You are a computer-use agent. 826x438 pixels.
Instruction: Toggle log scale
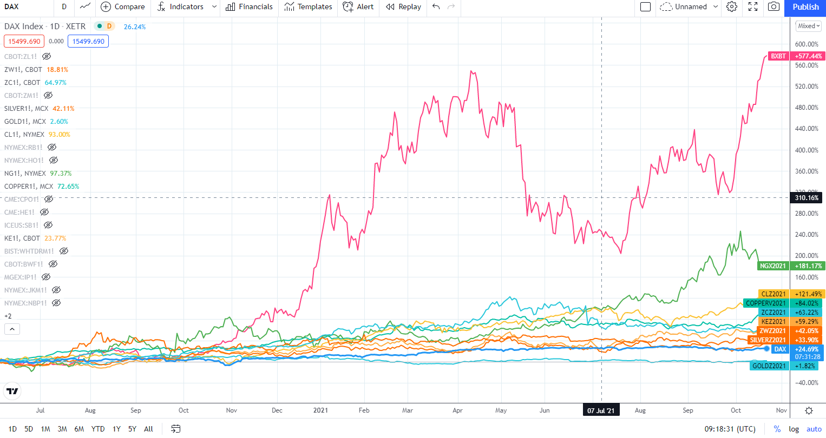pos(794,429)
